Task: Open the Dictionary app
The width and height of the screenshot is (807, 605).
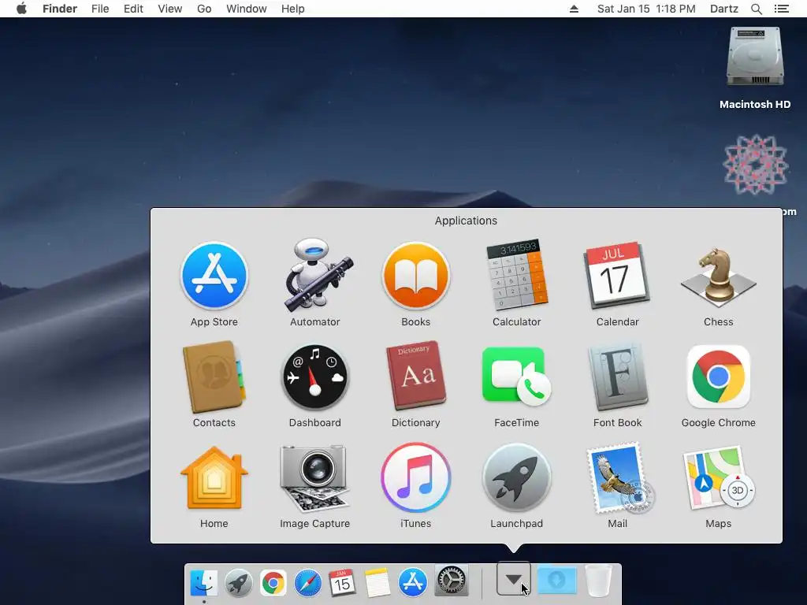Action: point(416,376)
